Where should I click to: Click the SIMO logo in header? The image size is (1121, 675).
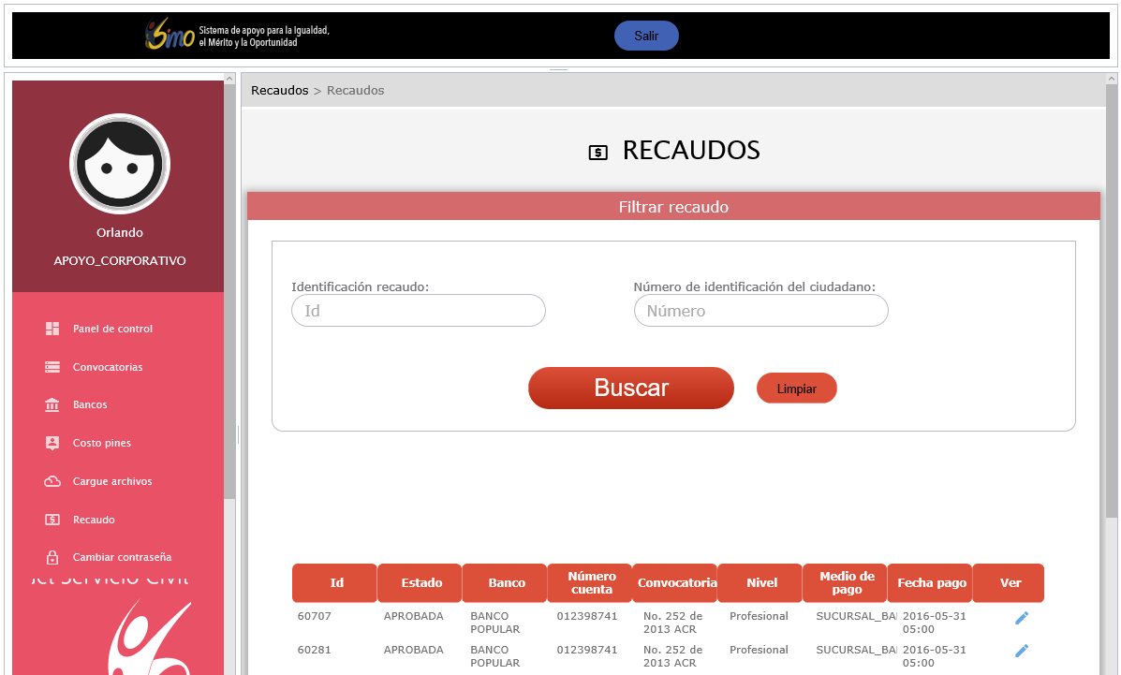170,36
